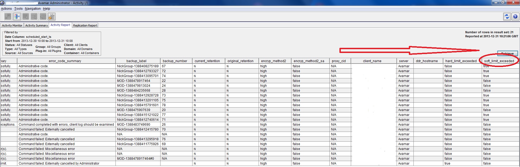
Task: Switch to the Activity Monitor tab
Action: [12, 25]
